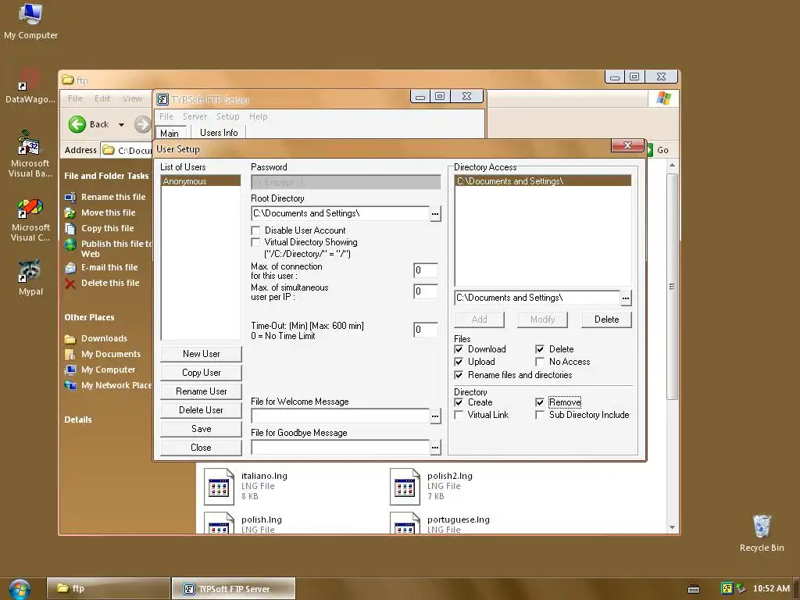
Task: Click E-mail this file envelope icon
Action: 70,267
